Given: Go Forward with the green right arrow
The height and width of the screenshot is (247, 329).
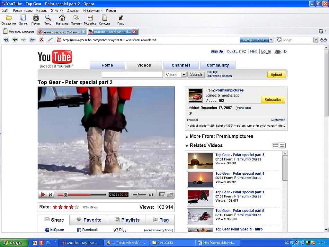Looking at the screenshot, I should pos(23,40).
